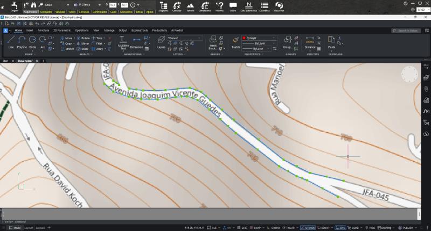Activate the Circle tool in Draw panel
Image resolution: width=431 pixels, height=231 pixels.
(33, 42)
